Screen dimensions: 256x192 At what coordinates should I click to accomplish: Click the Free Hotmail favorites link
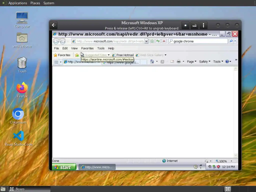(x=123, y=55)
